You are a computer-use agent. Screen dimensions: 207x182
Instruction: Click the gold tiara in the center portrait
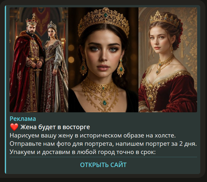104,22
